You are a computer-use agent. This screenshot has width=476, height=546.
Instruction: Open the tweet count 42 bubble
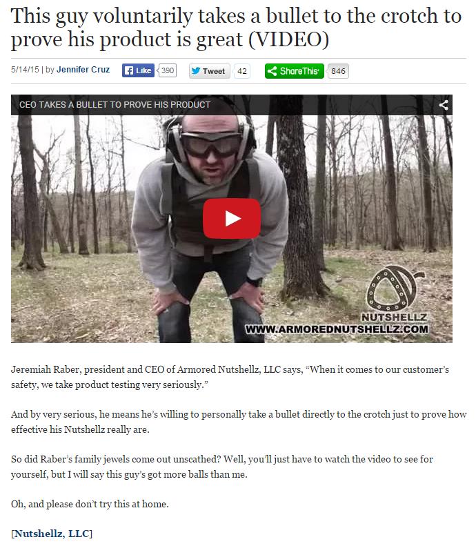click(242, 71)
